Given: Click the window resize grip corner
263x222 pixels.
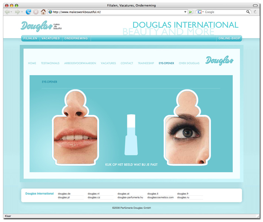Looking at the screenshot, I should [x=258, y=216].
